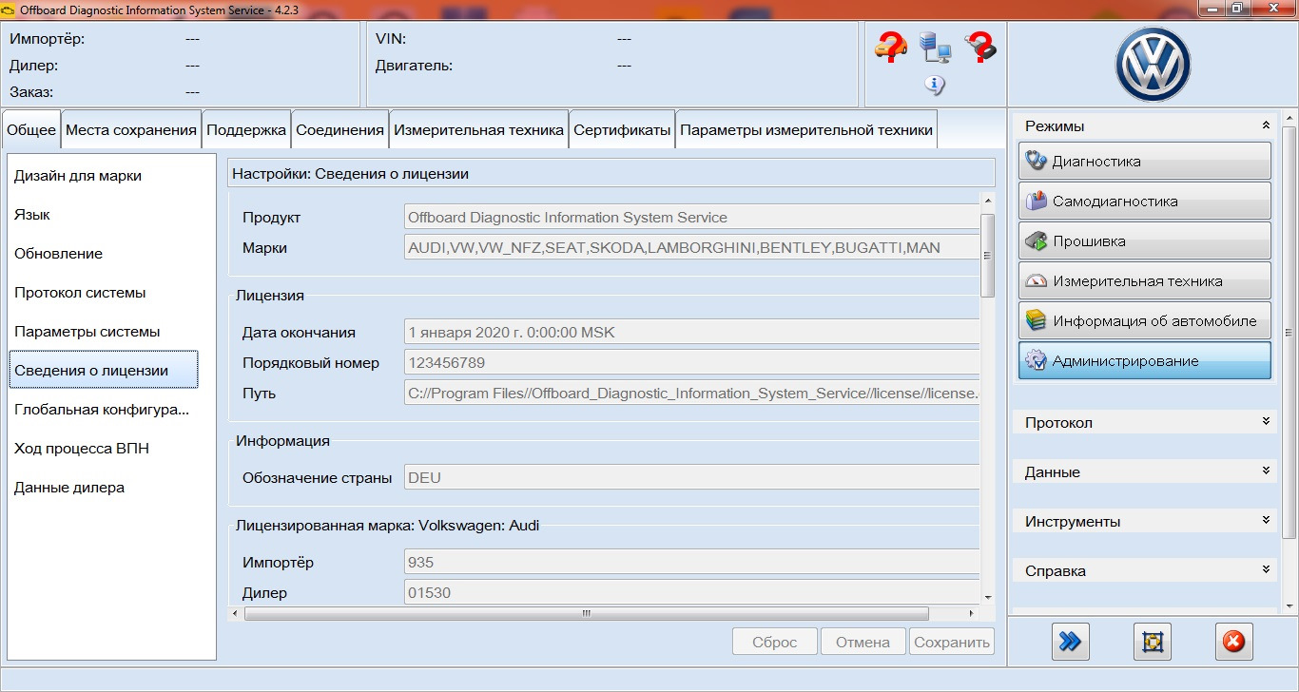The image size is (1299, 692).
Task: Expand the Протокол section
Action: click(x=1266, y=421)
